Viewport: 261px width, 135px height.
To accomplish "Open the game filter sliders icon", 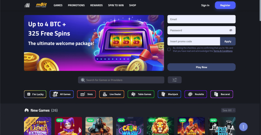I will click(x=175, y=80).
